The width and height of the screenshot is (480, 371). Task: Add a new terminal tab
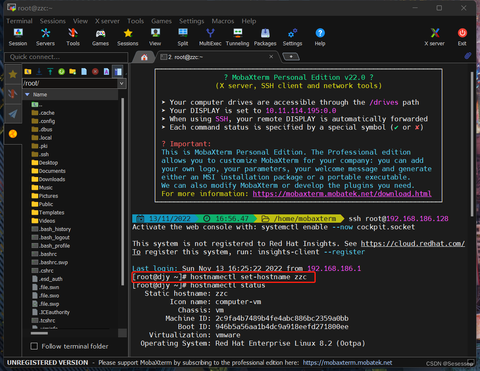coord(291,57)
